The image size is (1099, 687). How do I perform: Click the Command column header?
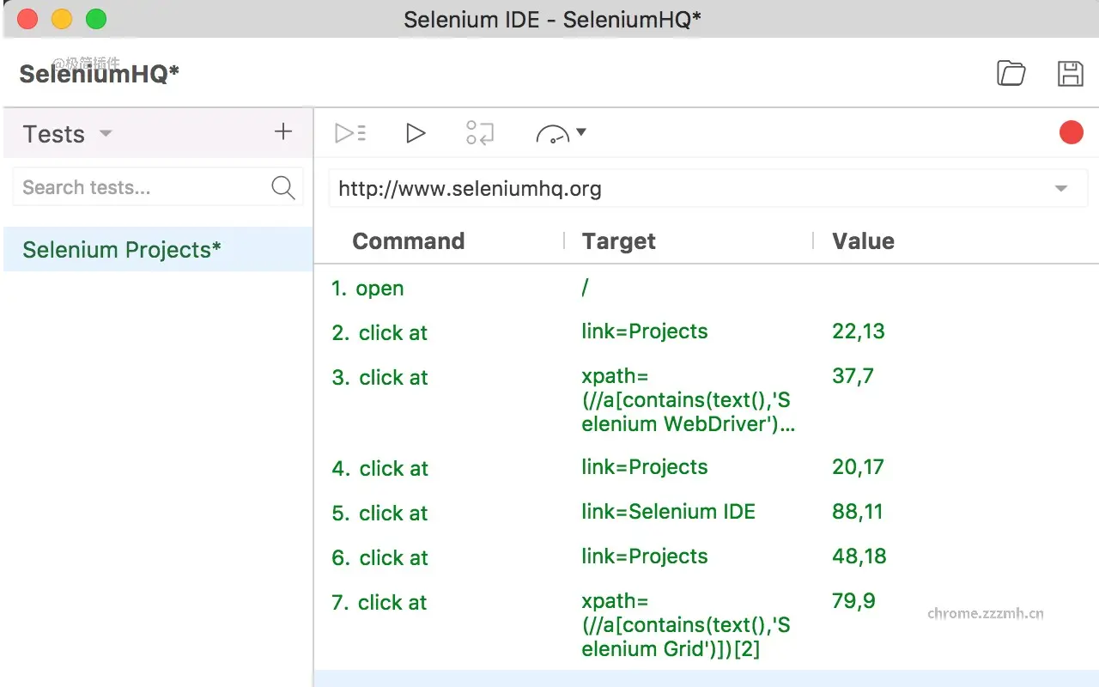tap(409, 241)
